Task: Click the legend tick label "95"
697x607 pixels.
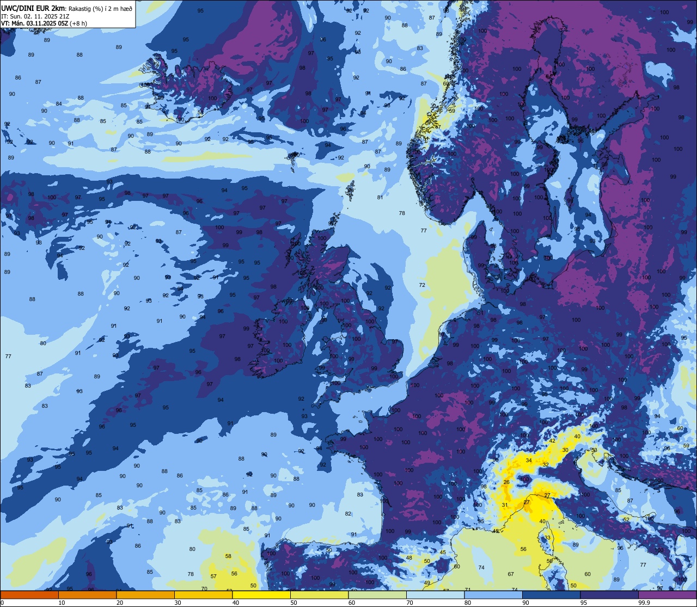Action: (x=584, y=603)
